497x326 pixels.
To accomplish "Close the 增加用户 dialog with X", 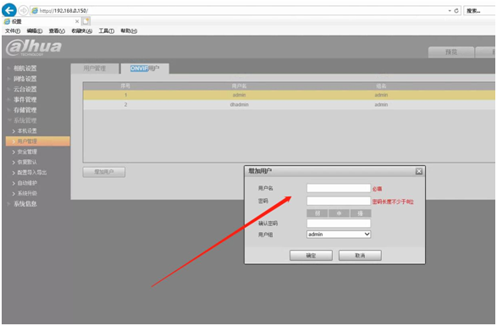I will click(x=419, y=171).
